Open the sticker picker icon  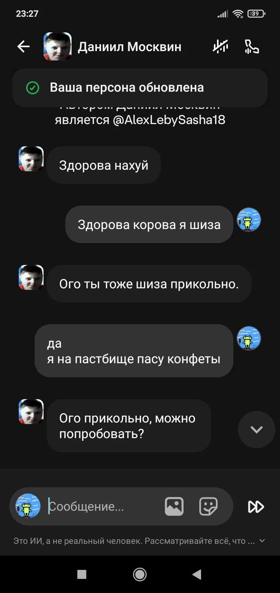pyautogui.click(x=208, y=506)
